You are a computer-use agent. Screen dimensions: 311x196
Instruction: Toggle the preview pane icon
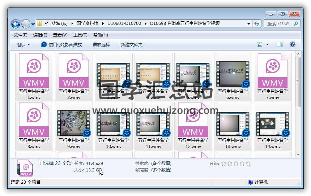[x=280, y=44]
